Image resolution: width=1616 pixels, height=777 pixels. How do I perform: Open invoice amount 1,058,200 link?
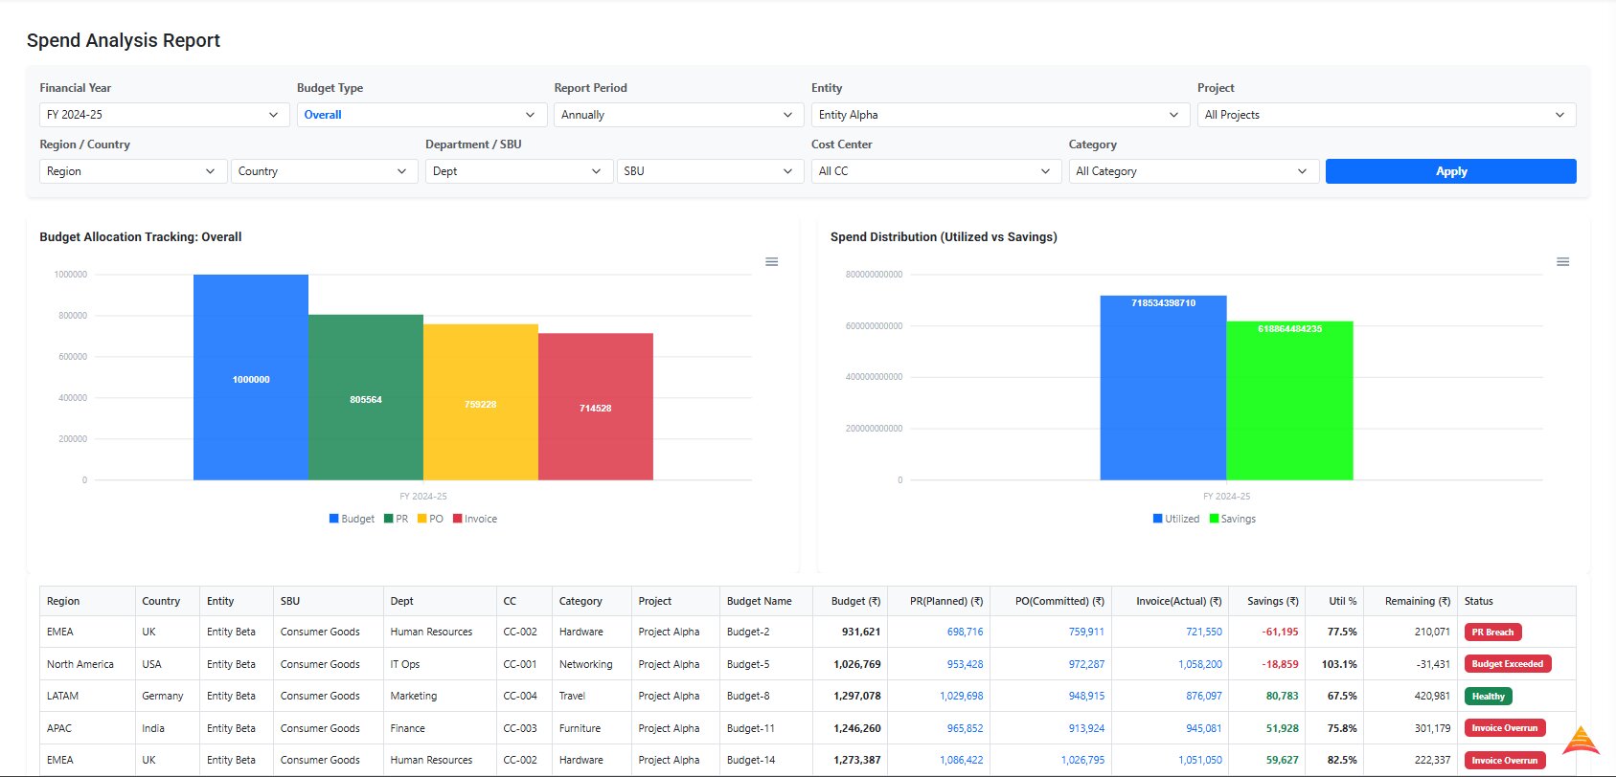(x=1199, y=664)
